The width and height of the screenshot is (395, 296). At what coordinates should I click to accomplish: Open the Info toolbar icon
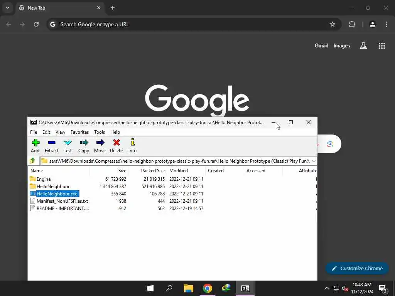tap(133, 146)
